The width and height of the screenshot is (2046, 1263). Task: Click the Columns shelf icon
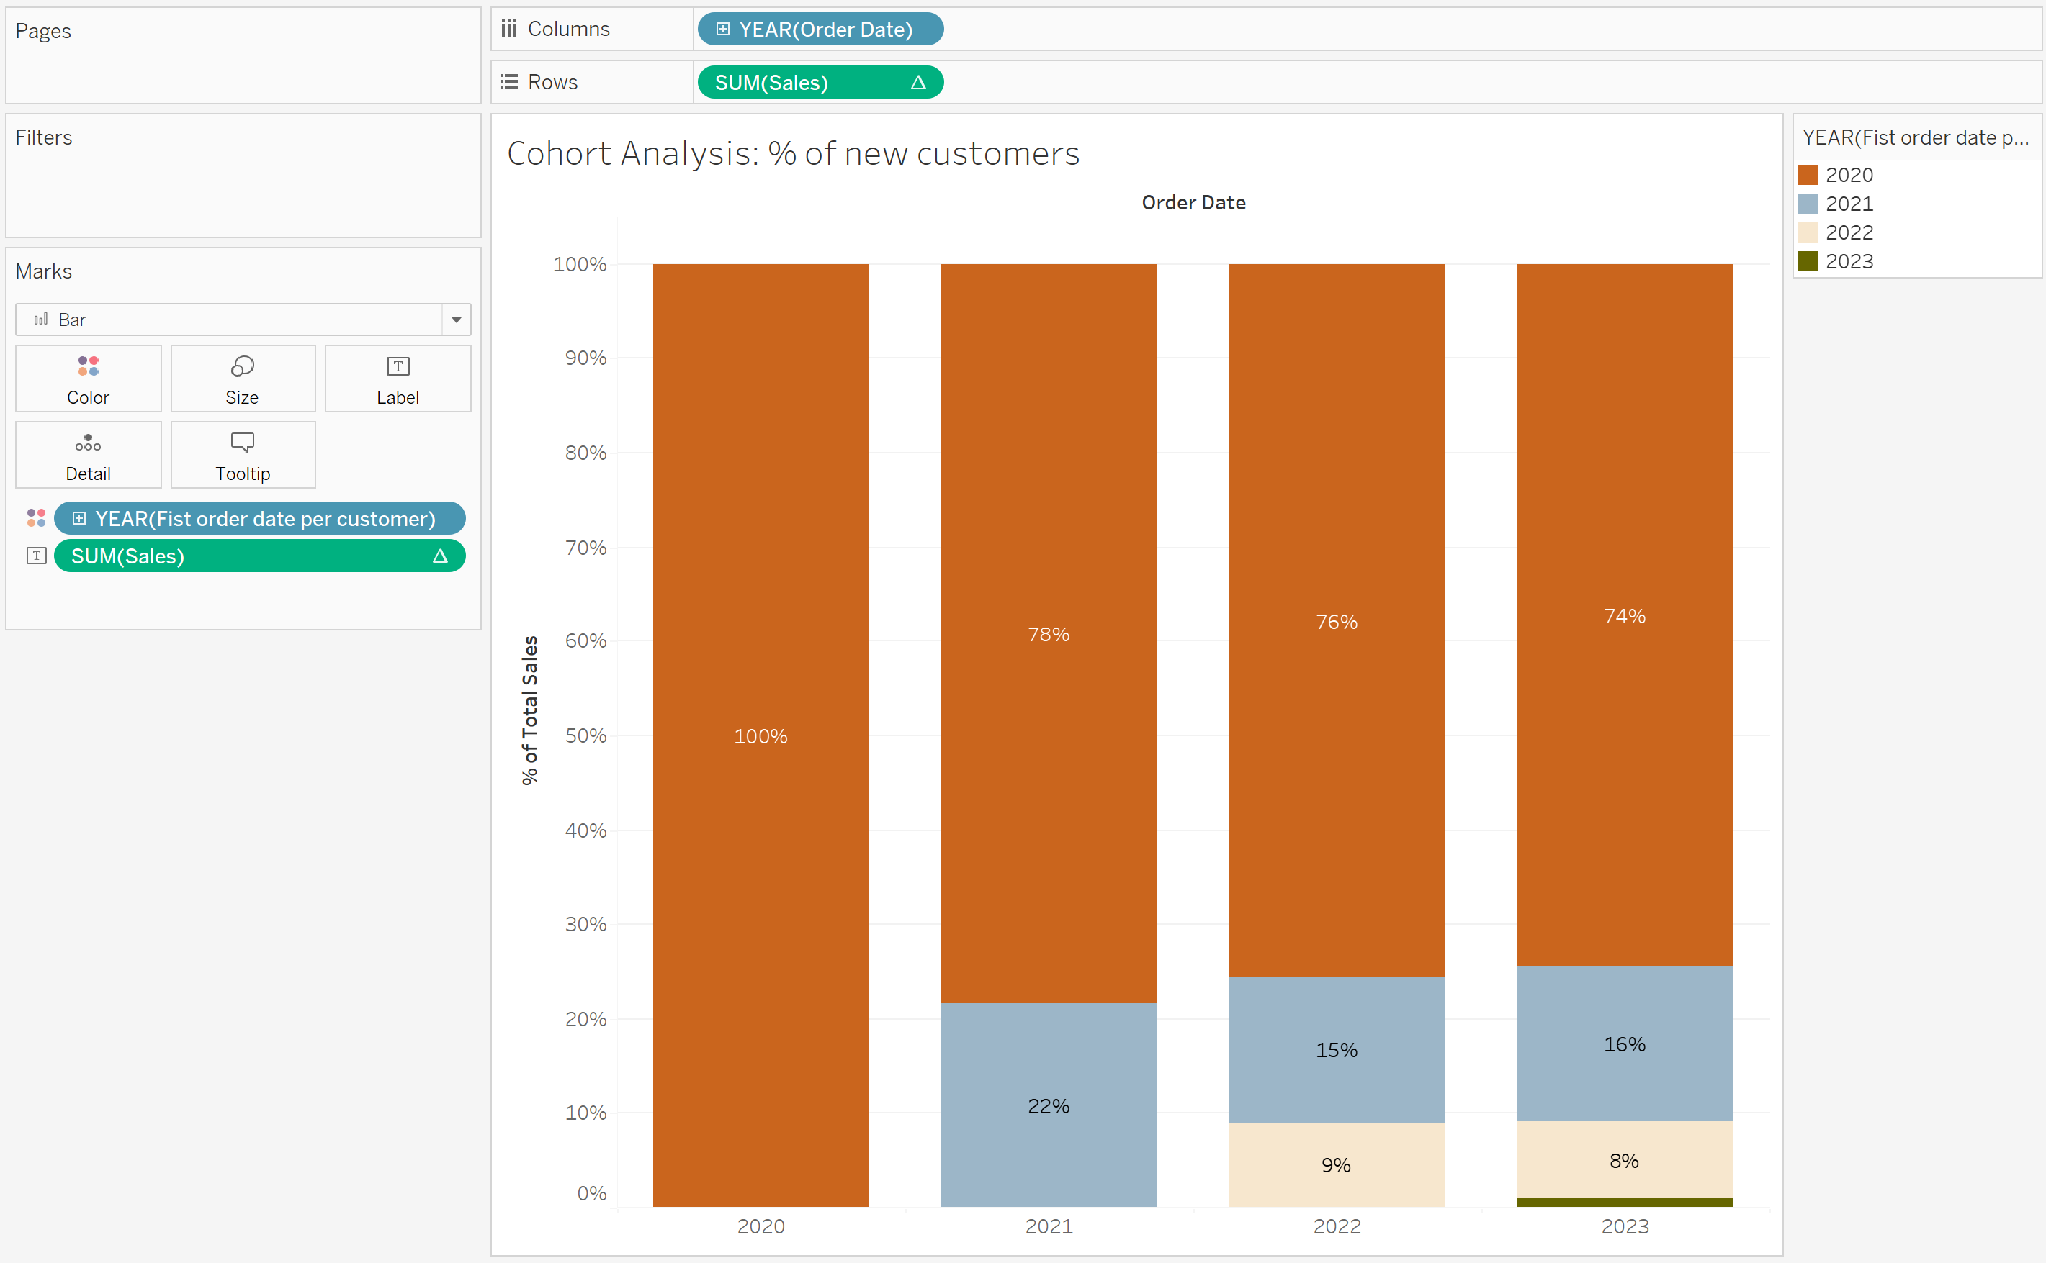pyautogui.click(x=509, y=27)
